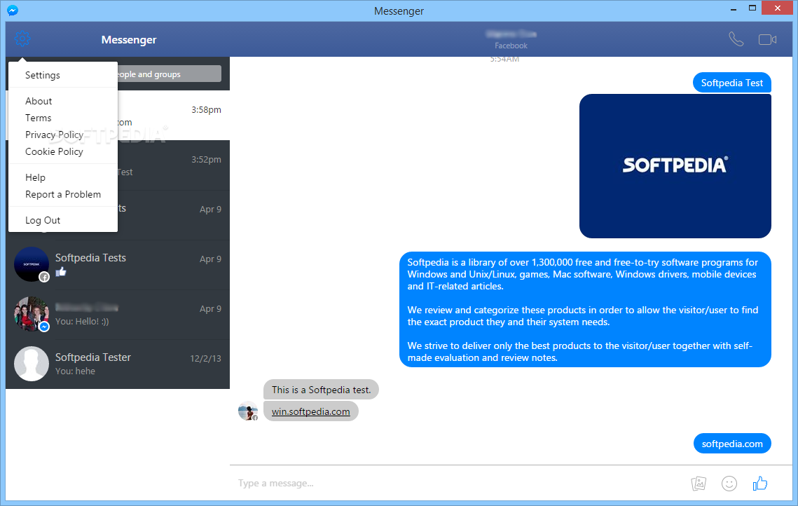The width and height of the screenshot is (798, 506).
Task: Click the Messenger logo in title bar
Action: tap(13, 11)
